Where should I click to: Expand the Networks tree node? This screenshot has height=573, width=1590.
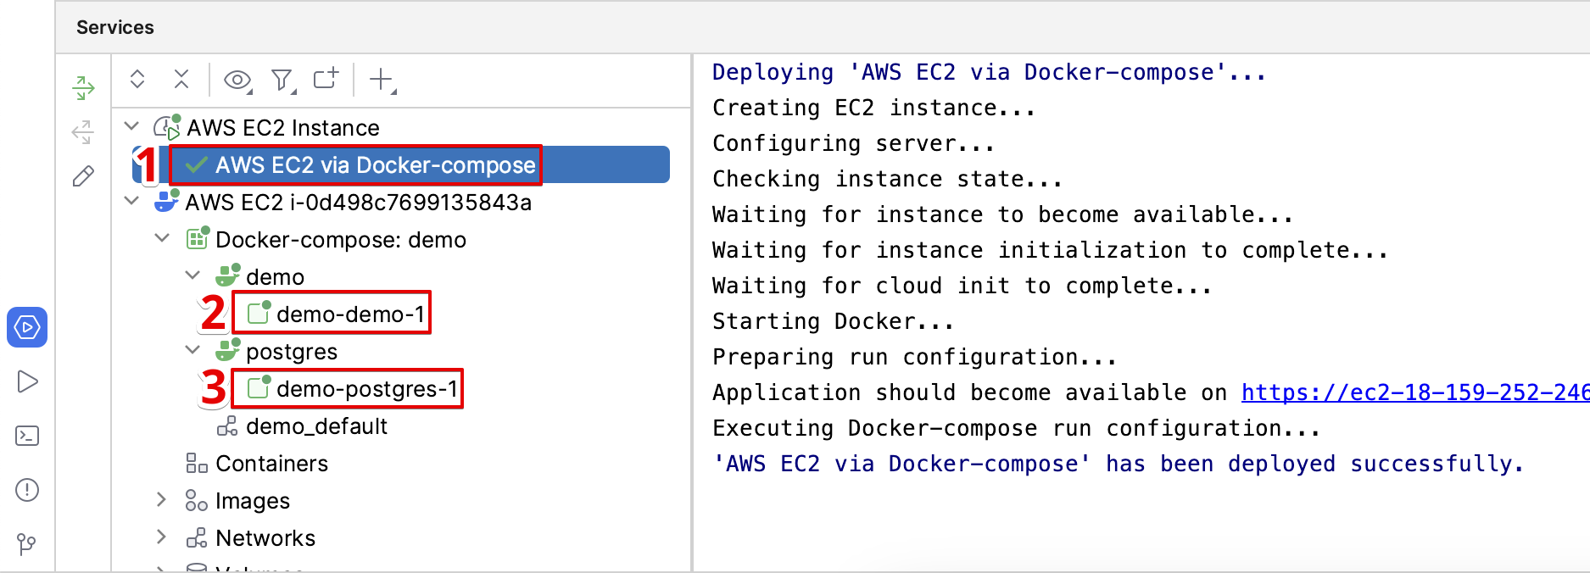161,537
